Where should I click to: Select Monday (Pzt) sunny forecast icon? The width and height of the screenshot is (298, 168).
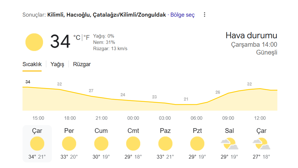197,144
